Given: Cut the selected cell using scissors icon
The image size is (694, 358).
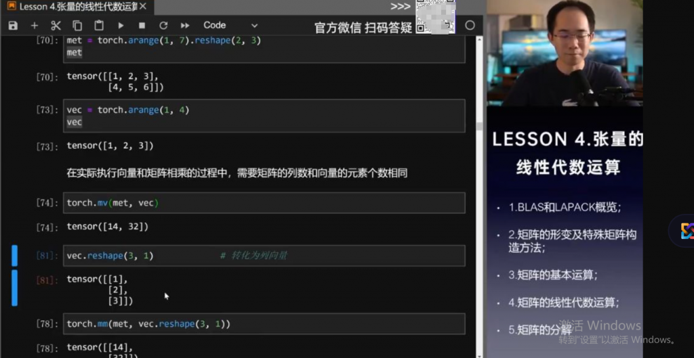Looking at the screenshot, I should pyautogui.click(x=56, y=26).
